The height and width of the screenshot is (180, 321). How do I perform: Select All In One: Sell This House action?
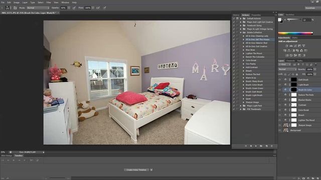pos(257,39)
